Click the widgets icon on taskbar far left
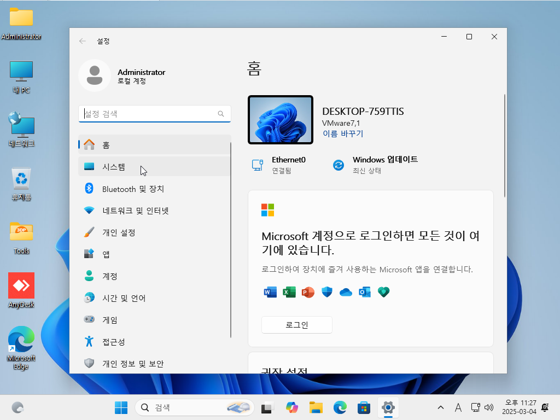Viewport: 560px width, 420px height. [17, 407]
